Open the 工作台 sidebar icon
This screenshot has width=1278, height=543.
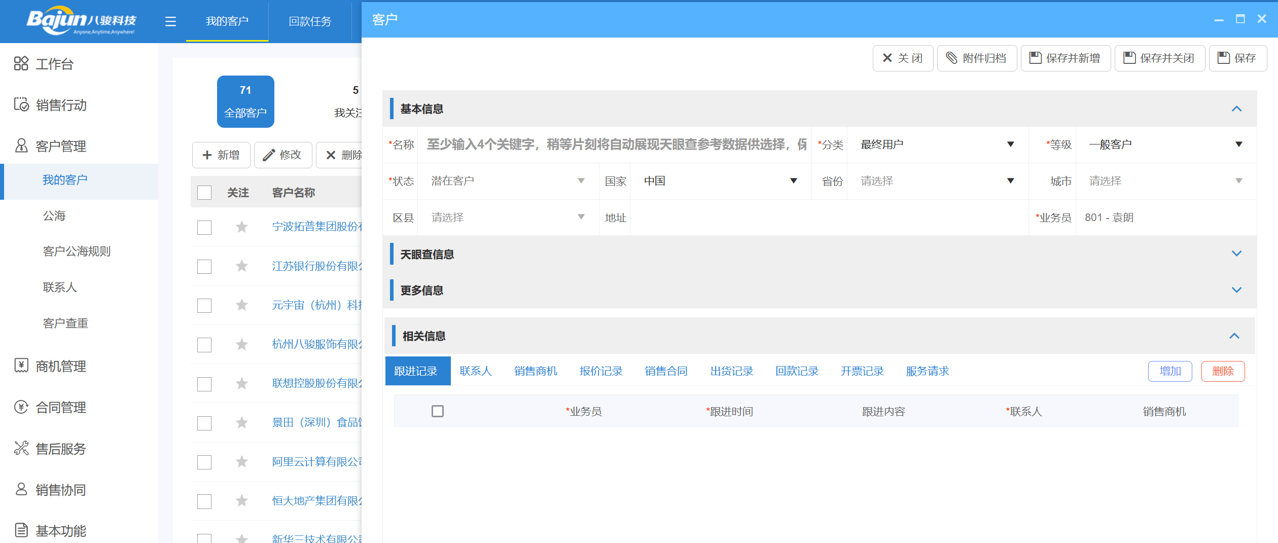point(21,64)
